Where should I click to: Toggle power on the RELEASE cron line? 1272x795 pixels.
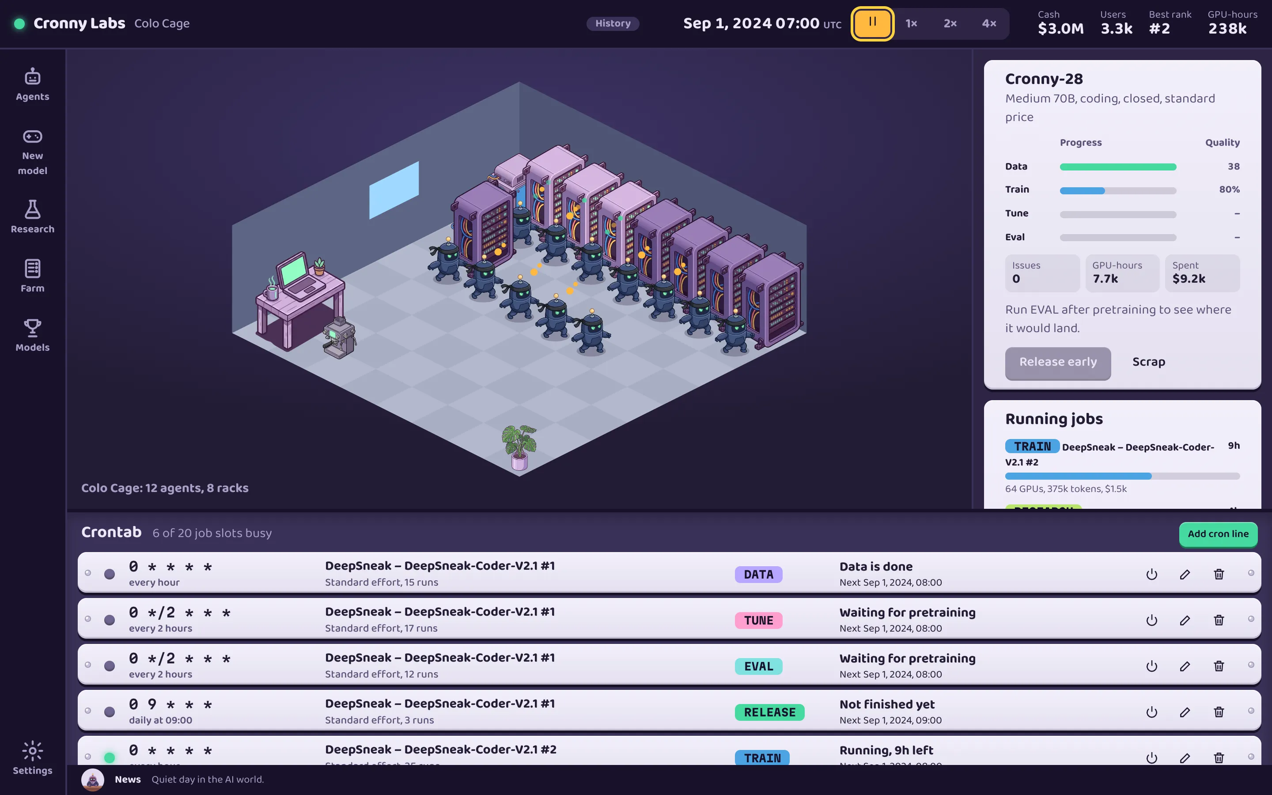coord(1151,712)
